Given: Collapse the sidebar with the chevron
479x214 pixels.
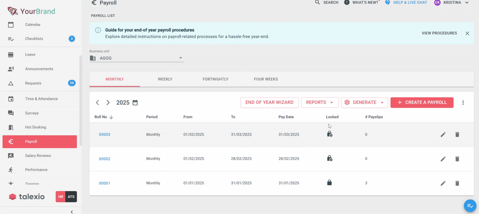Looking at the screenshot, I should pyautogui.click(x=72, y=212).
